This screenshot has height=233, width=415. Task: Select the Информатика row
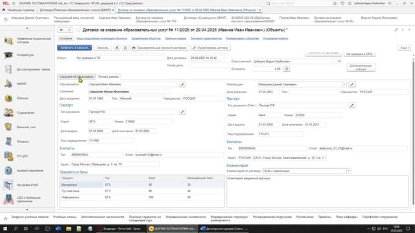point(142,197)
